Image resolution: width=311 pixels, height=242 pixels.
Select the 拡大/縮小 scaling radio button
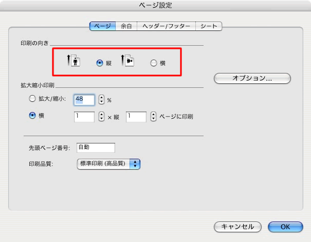[x=32, y=99]
